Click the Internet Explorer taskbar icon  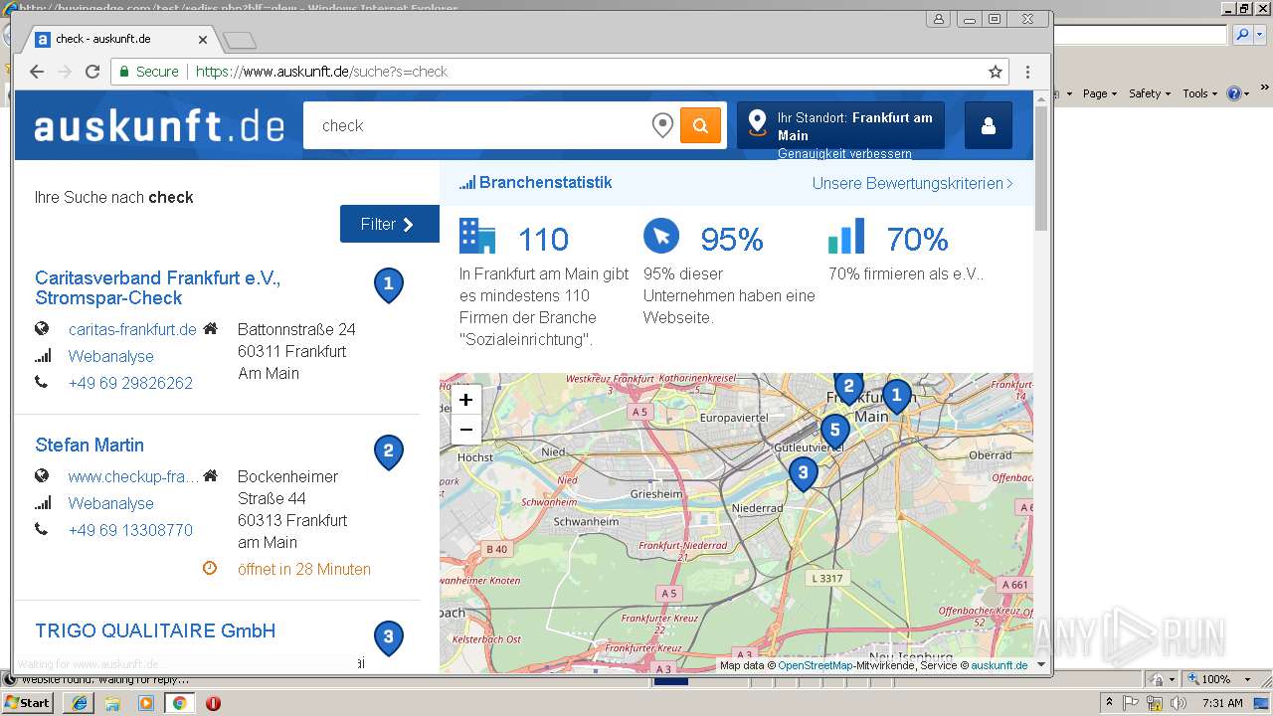79,702
